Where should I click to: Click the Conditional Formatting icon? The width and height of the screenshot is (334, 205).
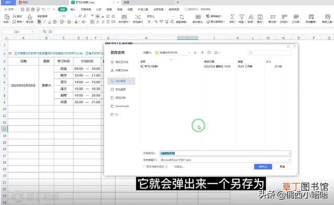[198, 17]
